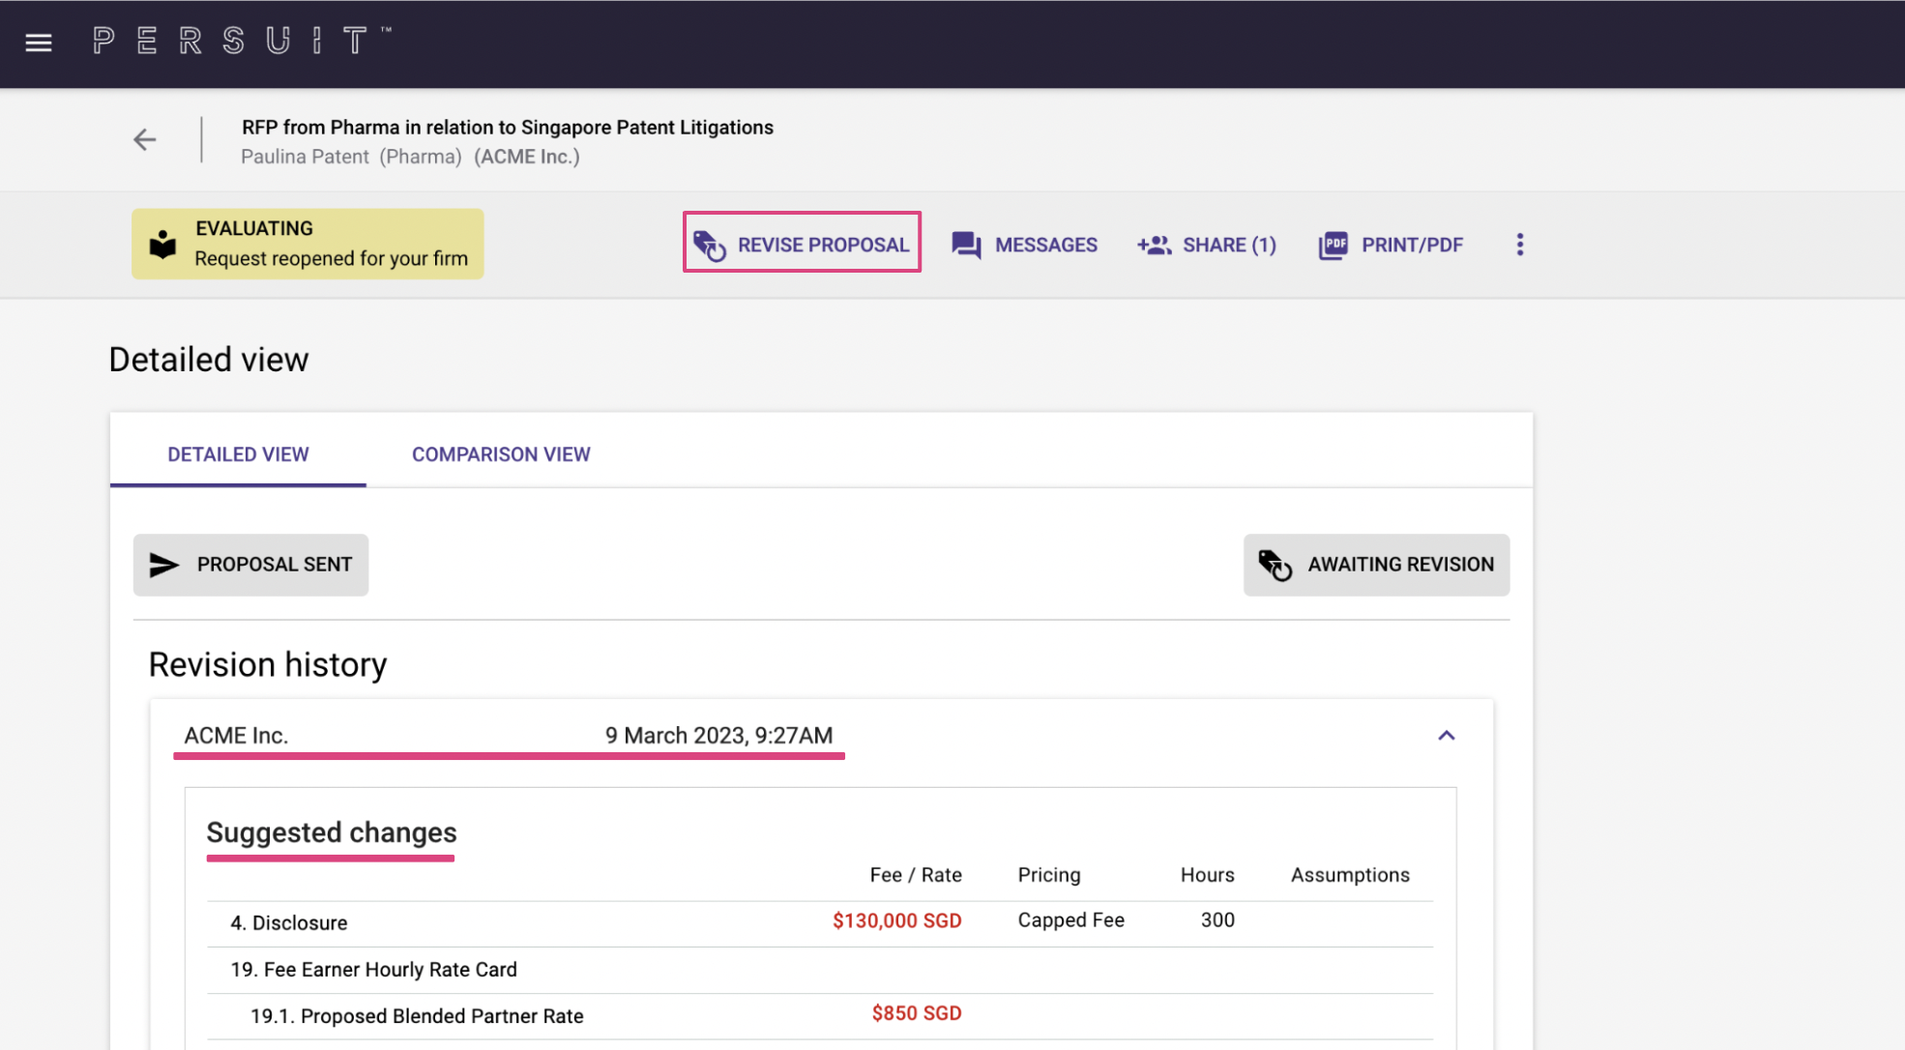
Task: Click the Hours column header
Action: click(x=1207, y=875)
